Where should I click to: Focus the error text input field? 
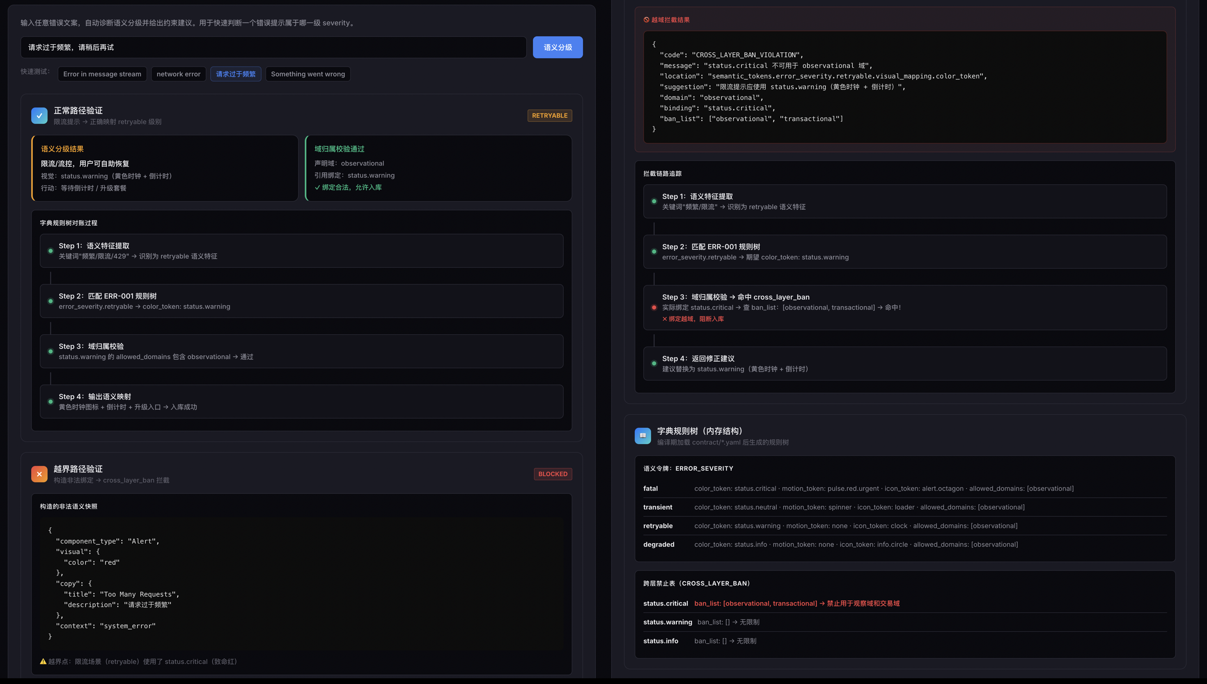273,48
